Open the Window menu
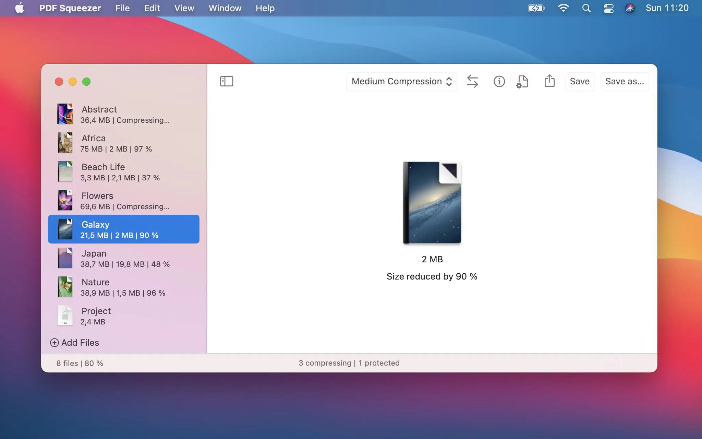This screenshot has height=439, width=702. [225, 8]
